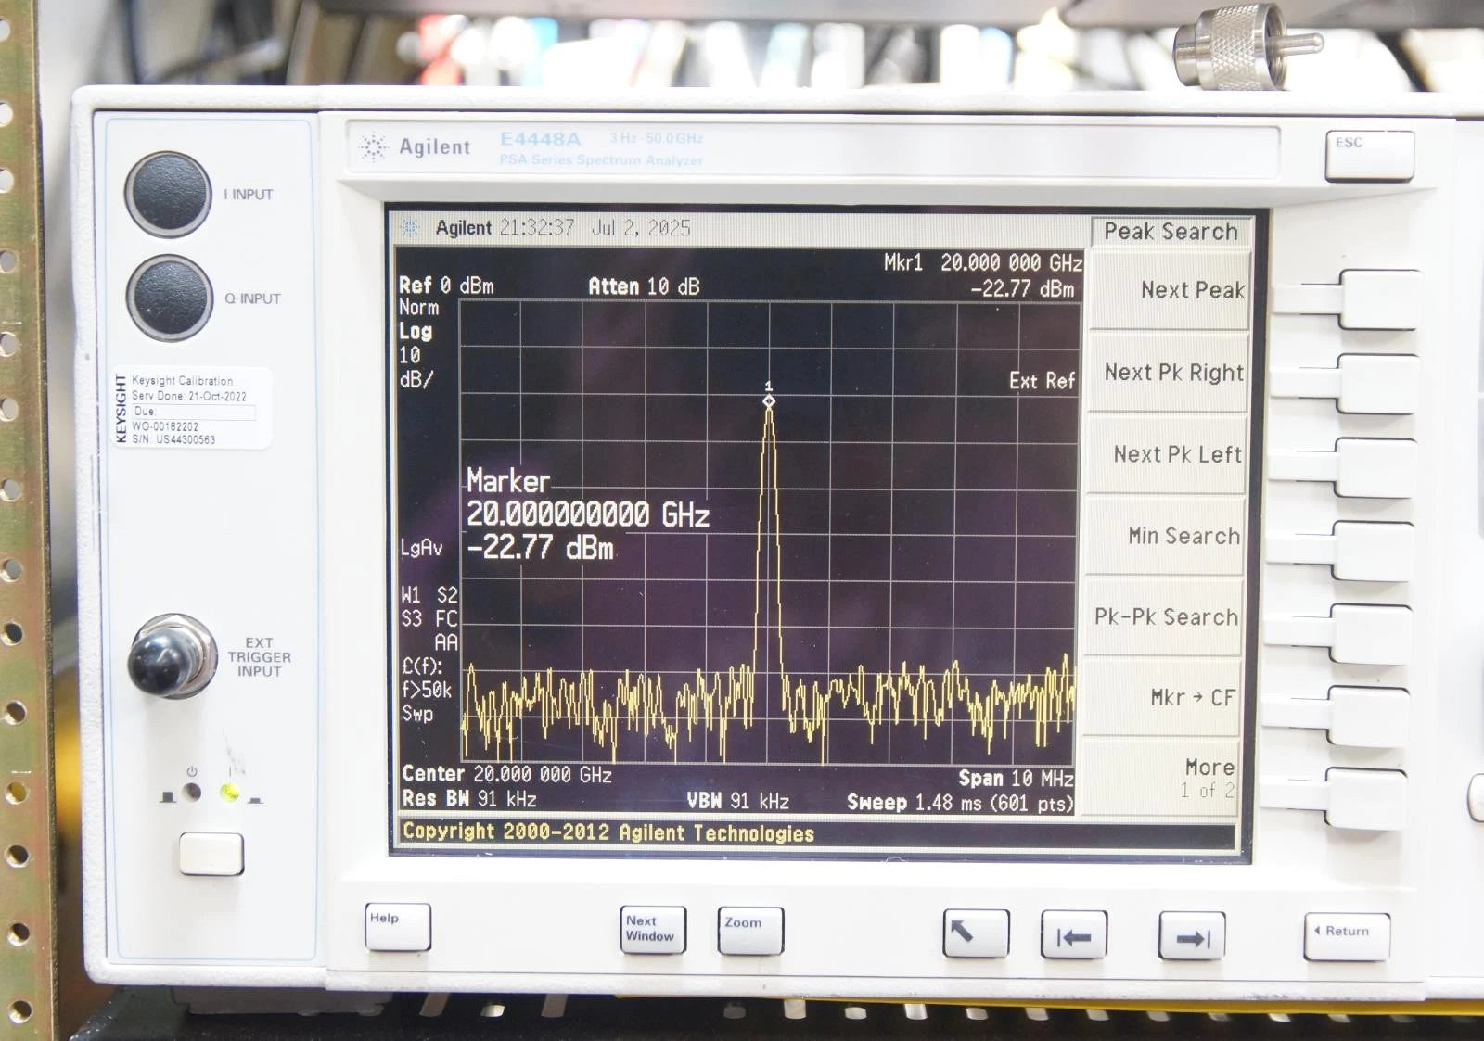Click the Keysight Calibration sticker
1484x1041 pixels.
click(x=192, y=409)
